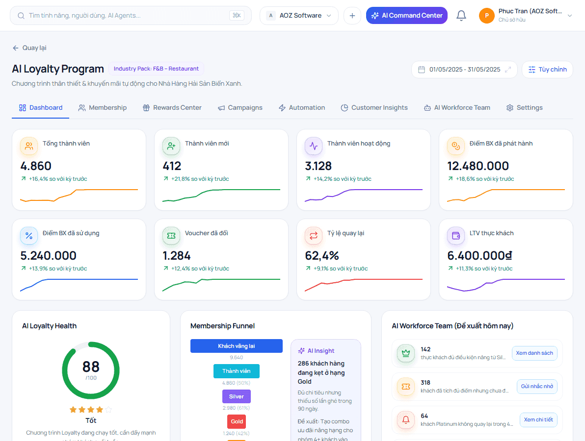Image resolution: width=585 pixels, height=441 pixels.
Task: Click the calendar icon in date range
Action: 422,70
